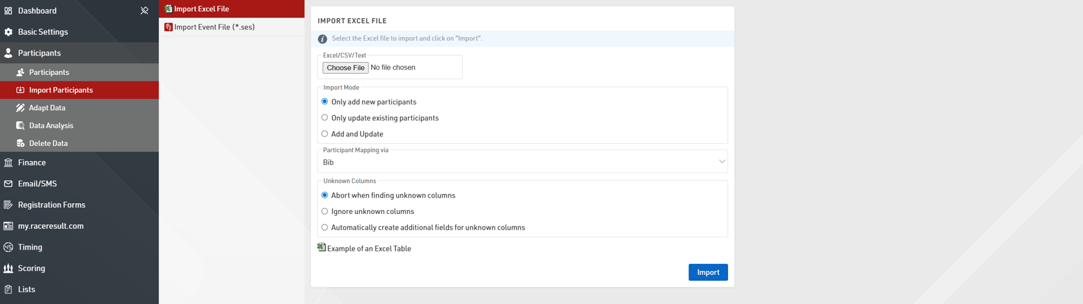Expand the Lists sidebar menu
The height and width of the screenshot is (304, 1083).
point(26,290)
